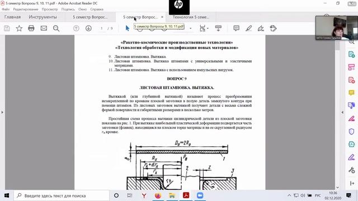Select the highlighter pen tool
The image size is (358, 201).
(248, 28)
